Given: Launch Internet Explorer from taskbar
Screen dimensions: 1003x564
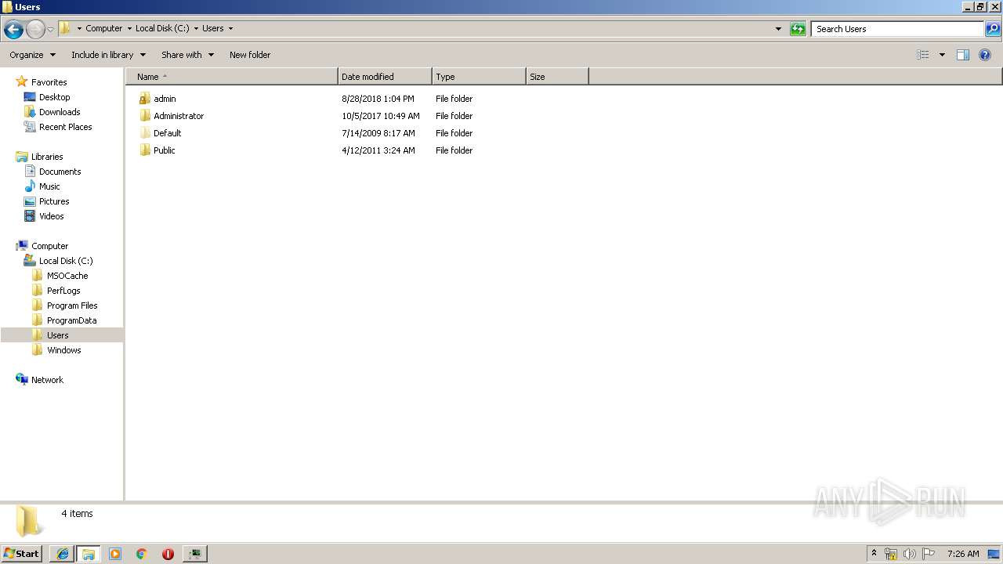Looking at the screenshot, I should pos(63,554).
